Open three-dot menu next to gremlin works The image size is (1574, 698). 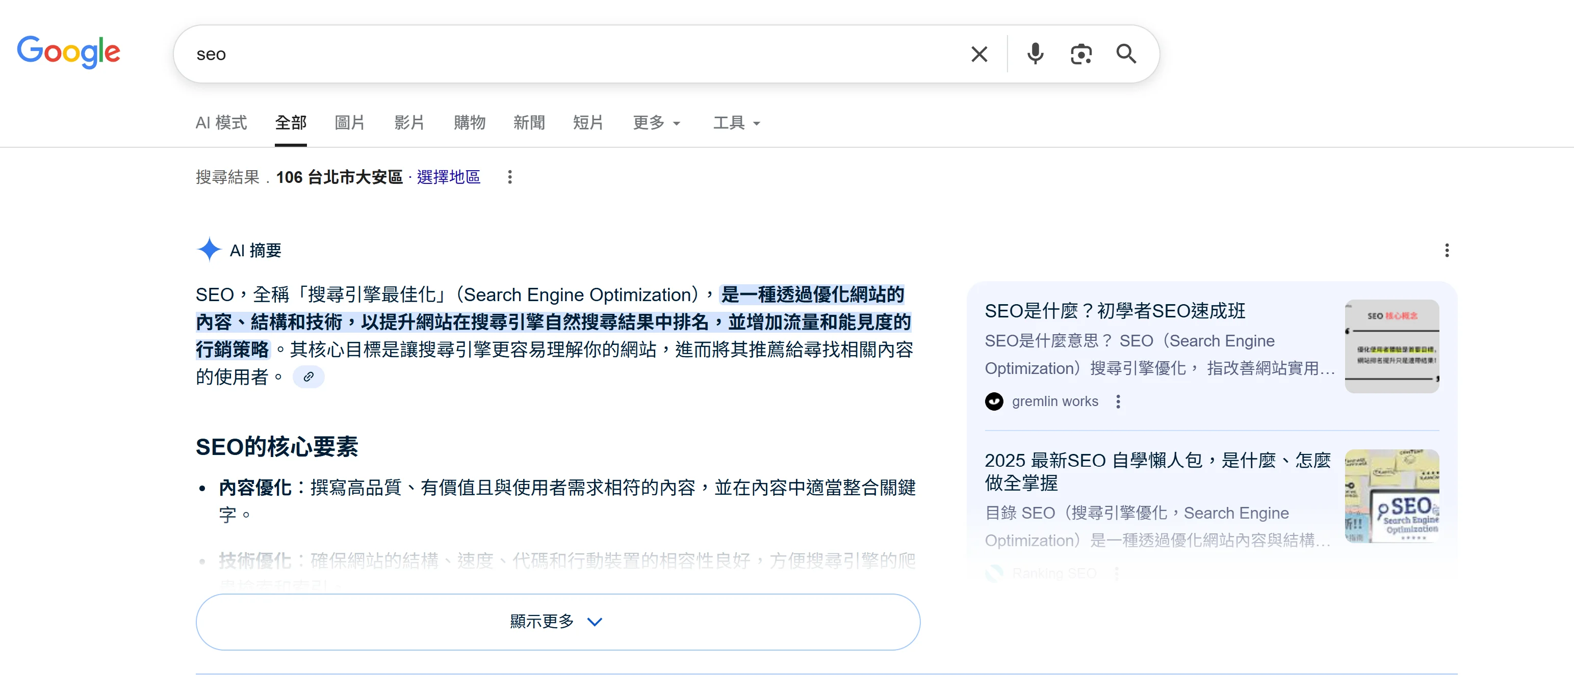(x=1118, y=402)
